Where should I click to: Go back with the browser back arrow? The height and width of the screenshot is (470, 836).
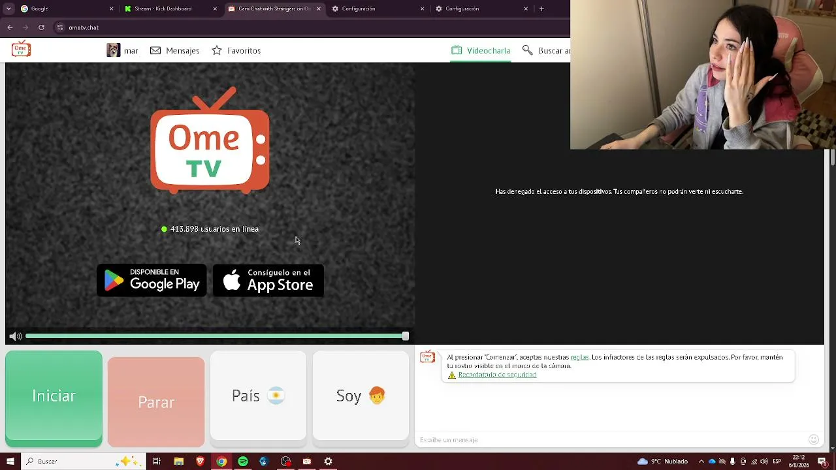tap(10, 27)
